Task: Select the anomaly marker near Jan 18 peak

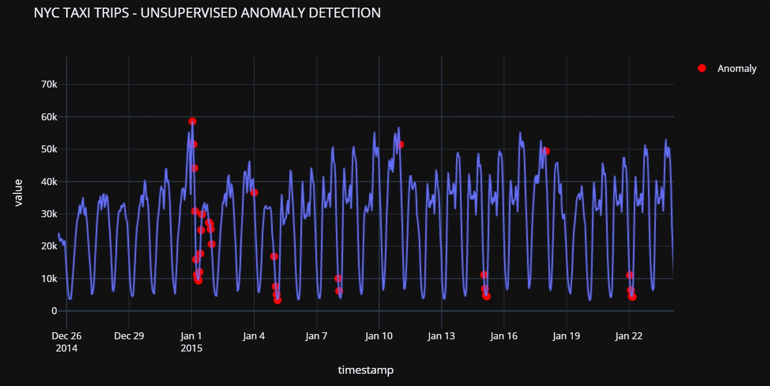Action: coord(546,151)
